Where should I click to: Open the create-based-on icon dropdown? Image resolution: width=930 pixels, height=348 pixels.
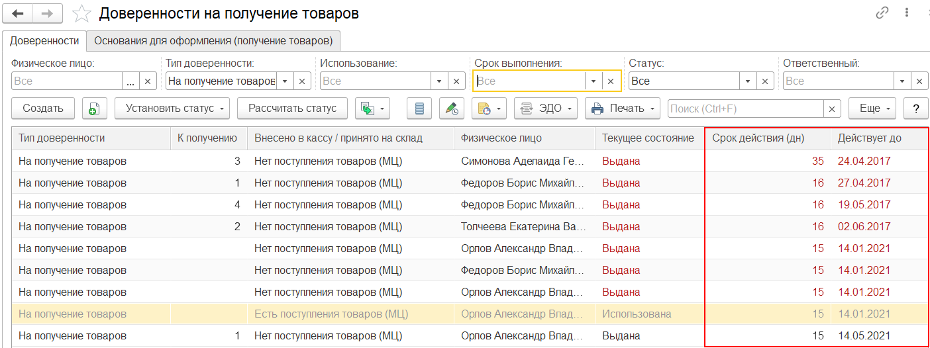pyautogui.click(x=372, y=109)
